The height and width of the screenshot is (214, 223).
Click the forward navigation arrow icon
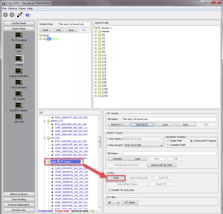click(x=12, y=15)
